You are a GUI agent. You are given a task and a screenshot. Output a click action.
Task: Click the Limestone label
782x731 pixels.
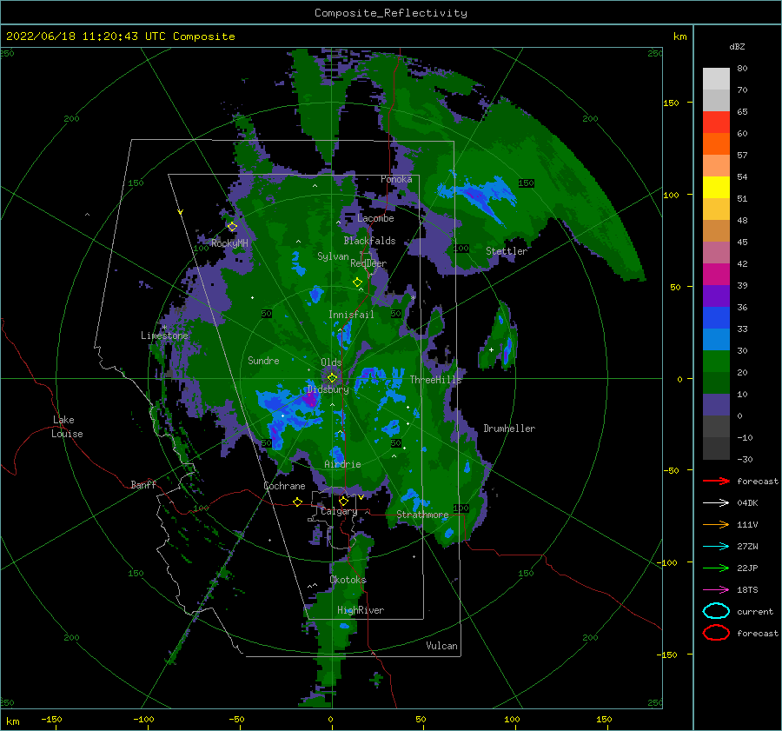164,336
